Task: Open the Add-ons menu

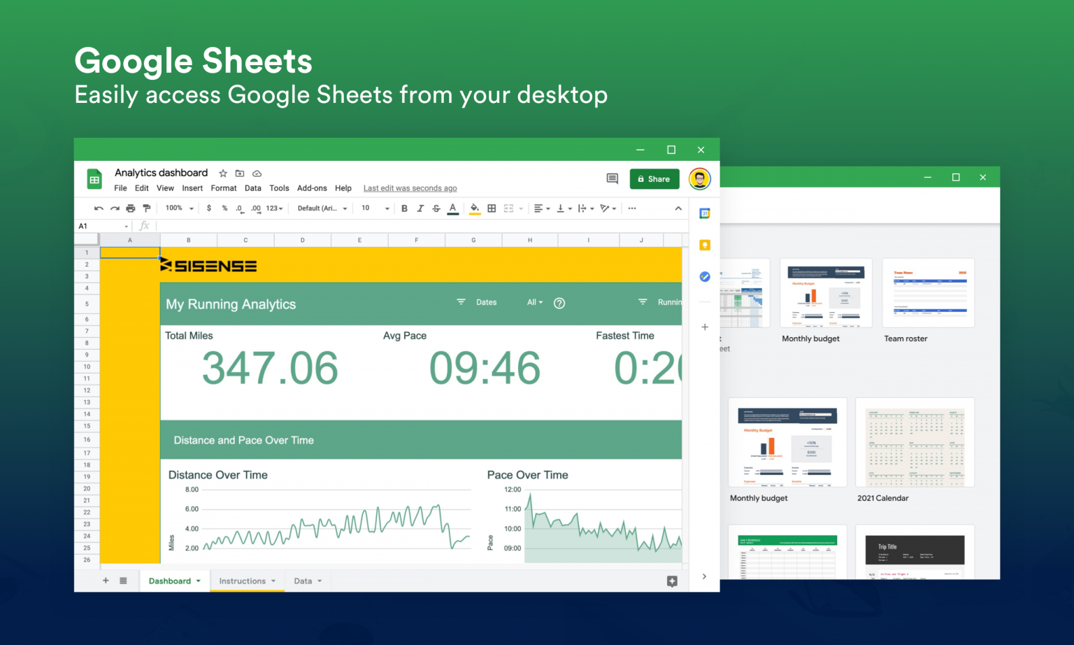Action: click(x=312, y=188)
